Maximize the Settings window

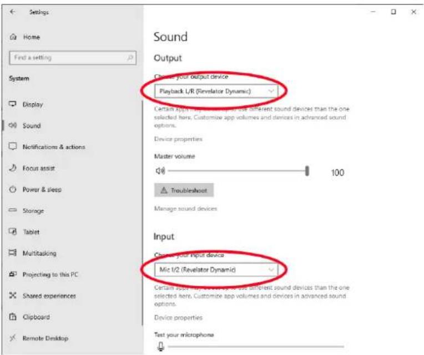pos(393,12)
